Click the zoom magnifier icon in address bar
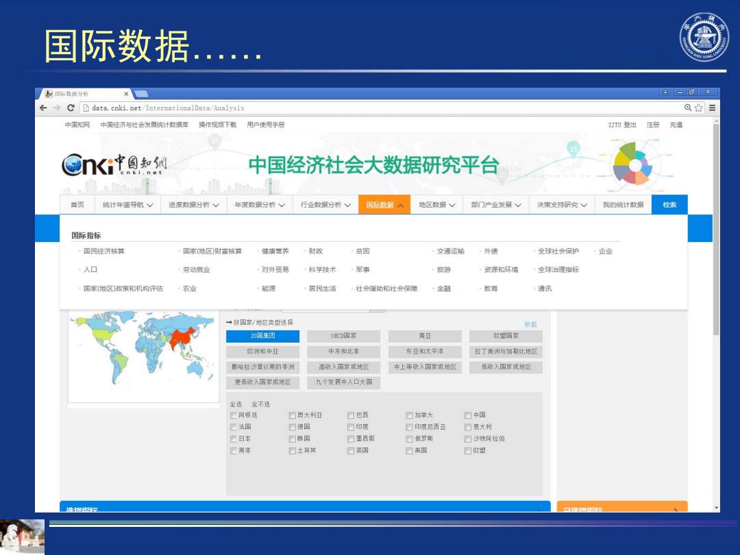The height and width of the screenshot is (555, 740). click(x=688, y=108)
